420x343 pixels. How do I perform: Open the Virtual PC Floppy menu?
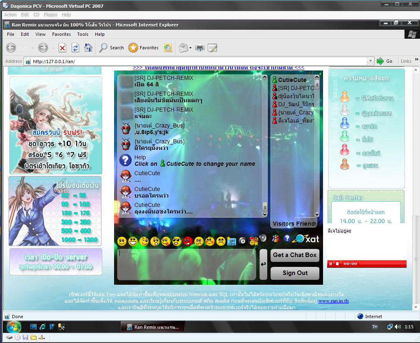coord(51,15)
